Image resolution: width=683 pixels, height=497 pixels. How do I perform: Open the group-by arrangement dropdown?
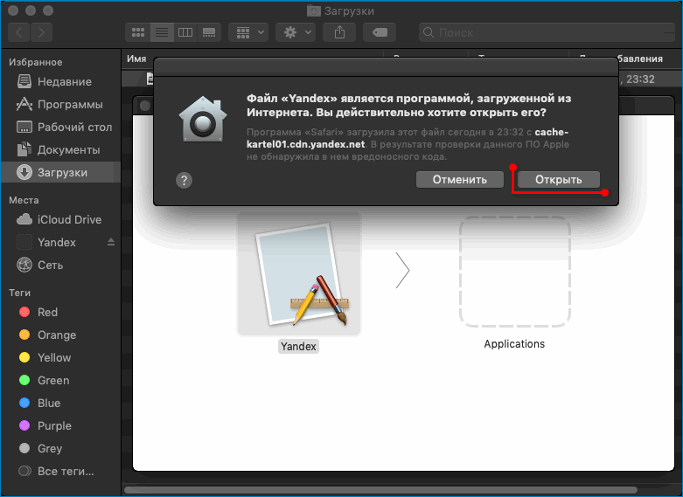(x=249, y=32)
